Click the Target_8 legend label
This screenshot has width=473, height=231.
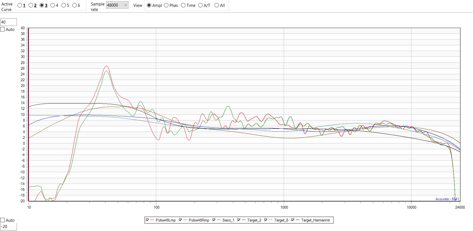(281, 220)
